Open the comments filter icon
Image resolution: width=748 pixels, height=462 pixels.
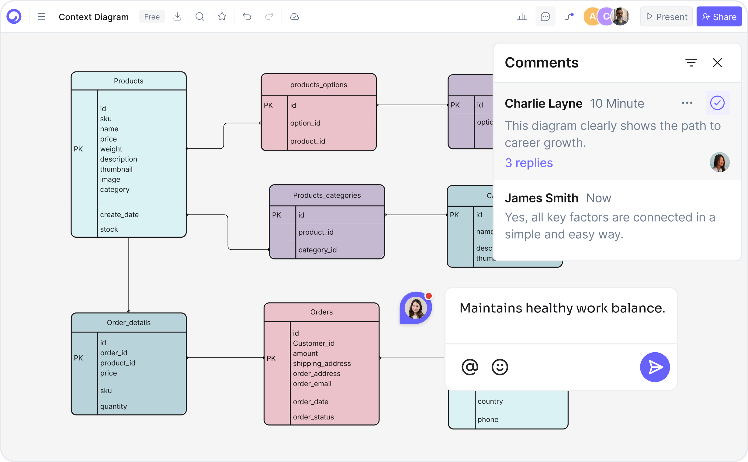click(x=691, y=63)
